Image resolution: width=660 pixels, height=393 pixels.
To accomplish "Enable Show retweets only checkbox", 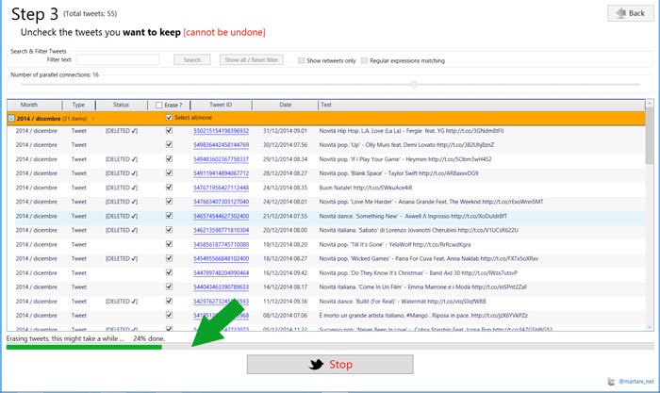I will click(x=302, y=60).
